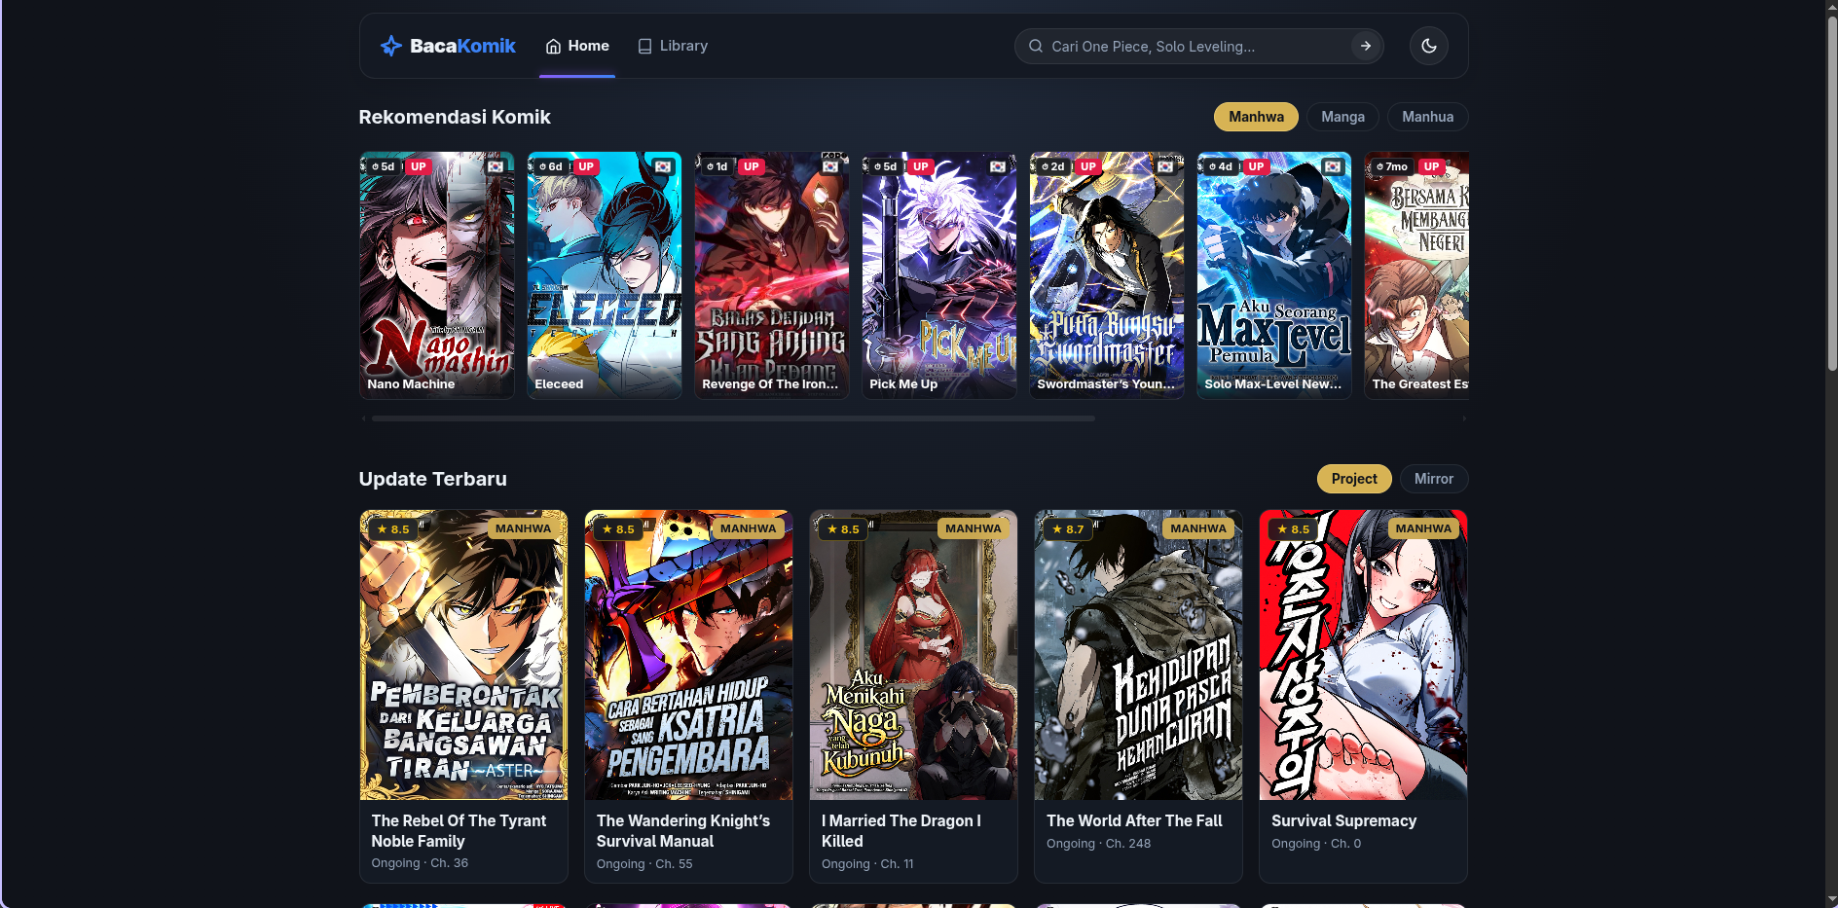Open the Library tab

(x=673, y=46)
